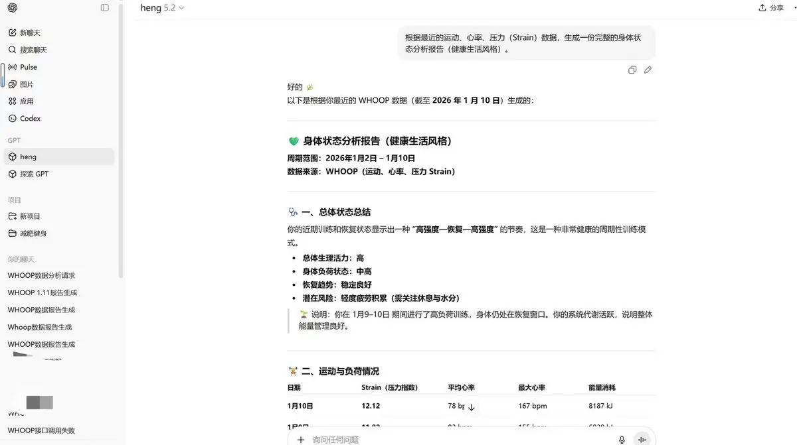Collapse the sidebar with panel icon
The width and height of the screenshot is (797, 445).
(x=105, y=8)
